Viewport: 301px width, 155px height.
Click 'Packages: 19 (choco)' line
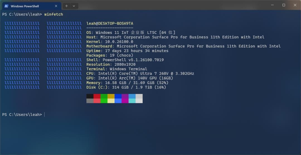coord(110,55)
